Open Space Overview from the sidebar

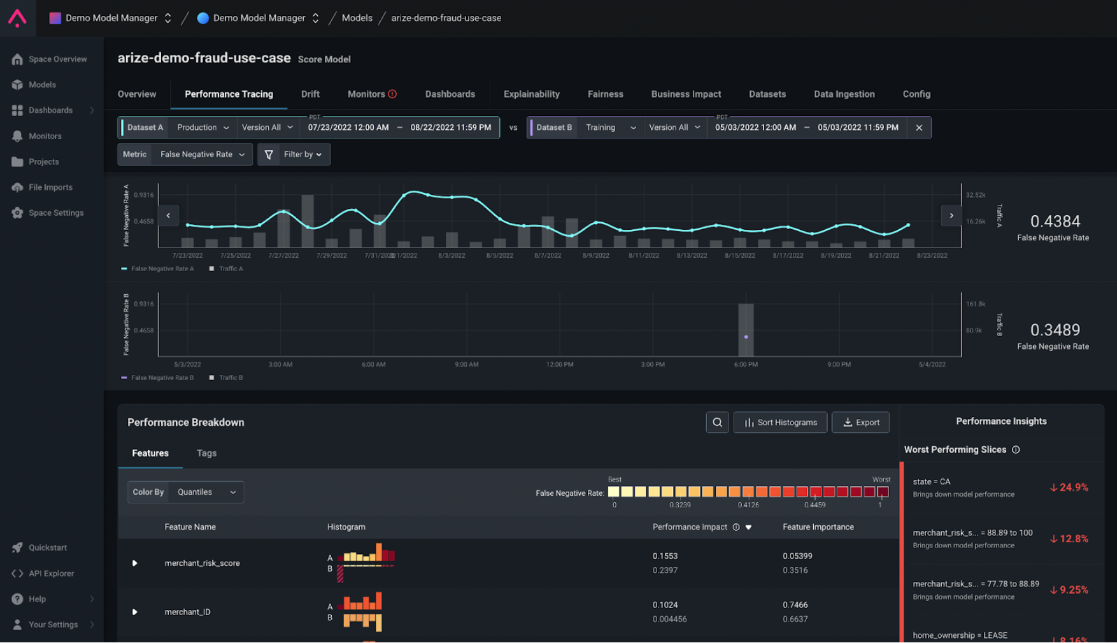coord(57,59)
